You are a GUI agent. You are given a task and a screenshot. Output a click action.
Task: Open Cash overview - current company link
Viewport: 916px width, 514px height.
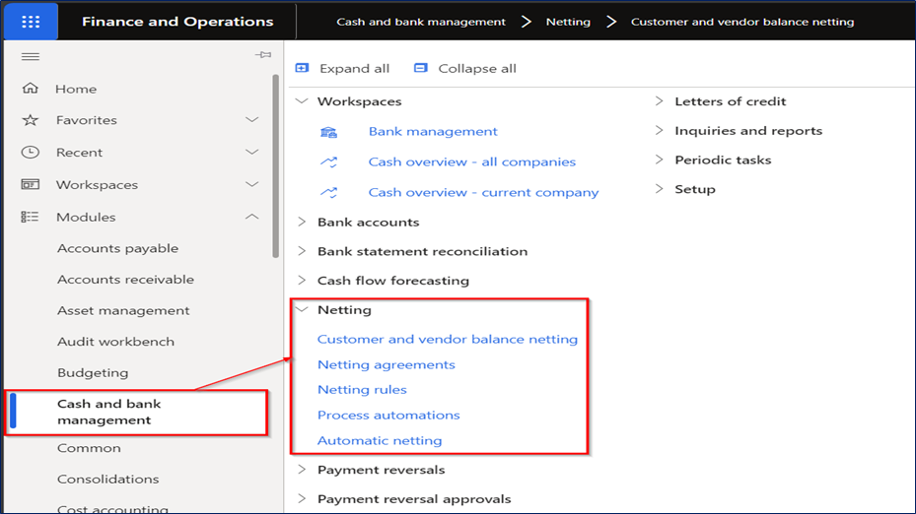[484, 192]
